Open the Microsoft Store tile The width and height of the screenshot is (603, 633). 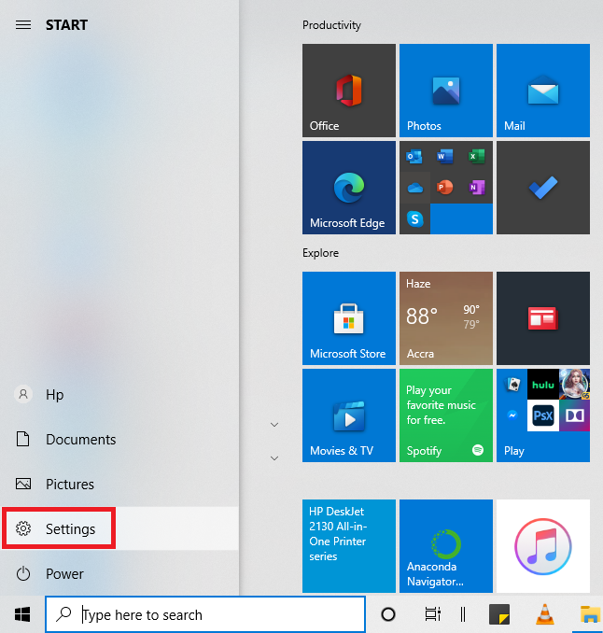349,318
